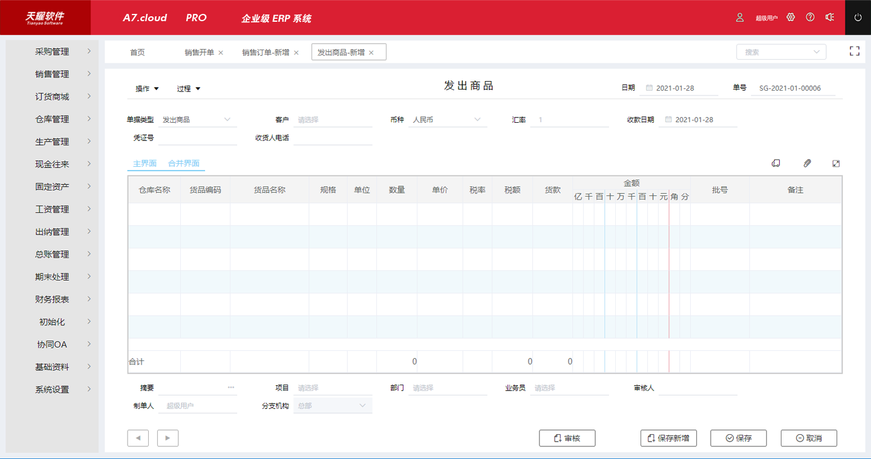Click the 凭证号 input field
Screen dimensions: 871x459
click(197, 138)
